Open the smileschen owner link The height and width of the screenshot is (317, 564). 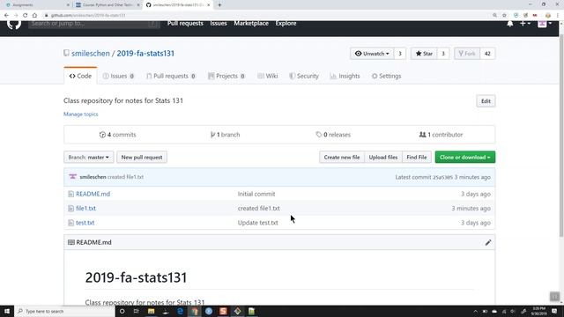click(90, 53)
